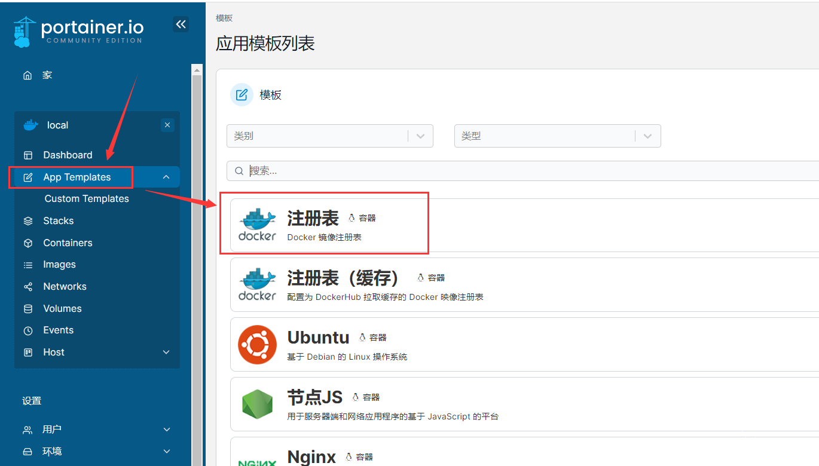Viewport: 819px width, 466px height.
Task: Expand the Host submenu chevron
Action: (166, 352)
